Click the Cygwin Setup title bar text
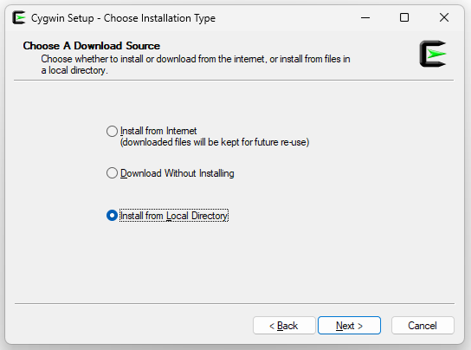This screenshot has height=350, width=471. [x=123, y=18]
